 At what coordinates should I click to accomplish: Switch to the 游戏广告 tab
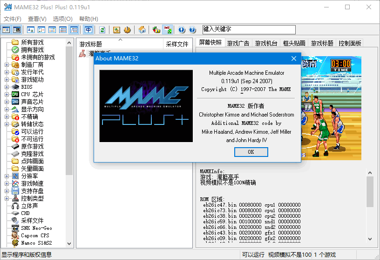pyautogui.click(x=238, y=43)
